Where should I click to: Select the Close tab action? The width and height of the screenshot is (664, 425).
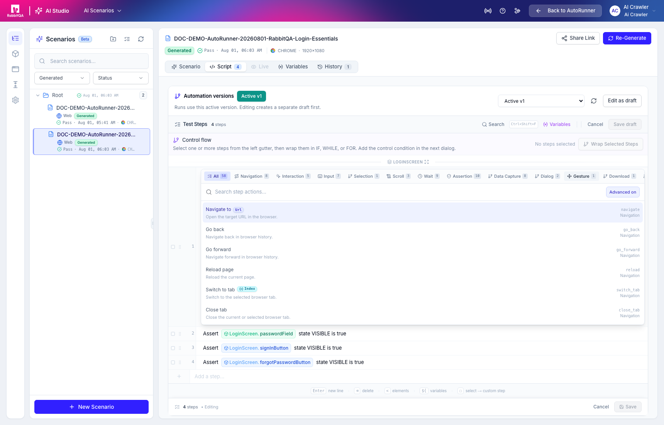[x=422, y=313]
